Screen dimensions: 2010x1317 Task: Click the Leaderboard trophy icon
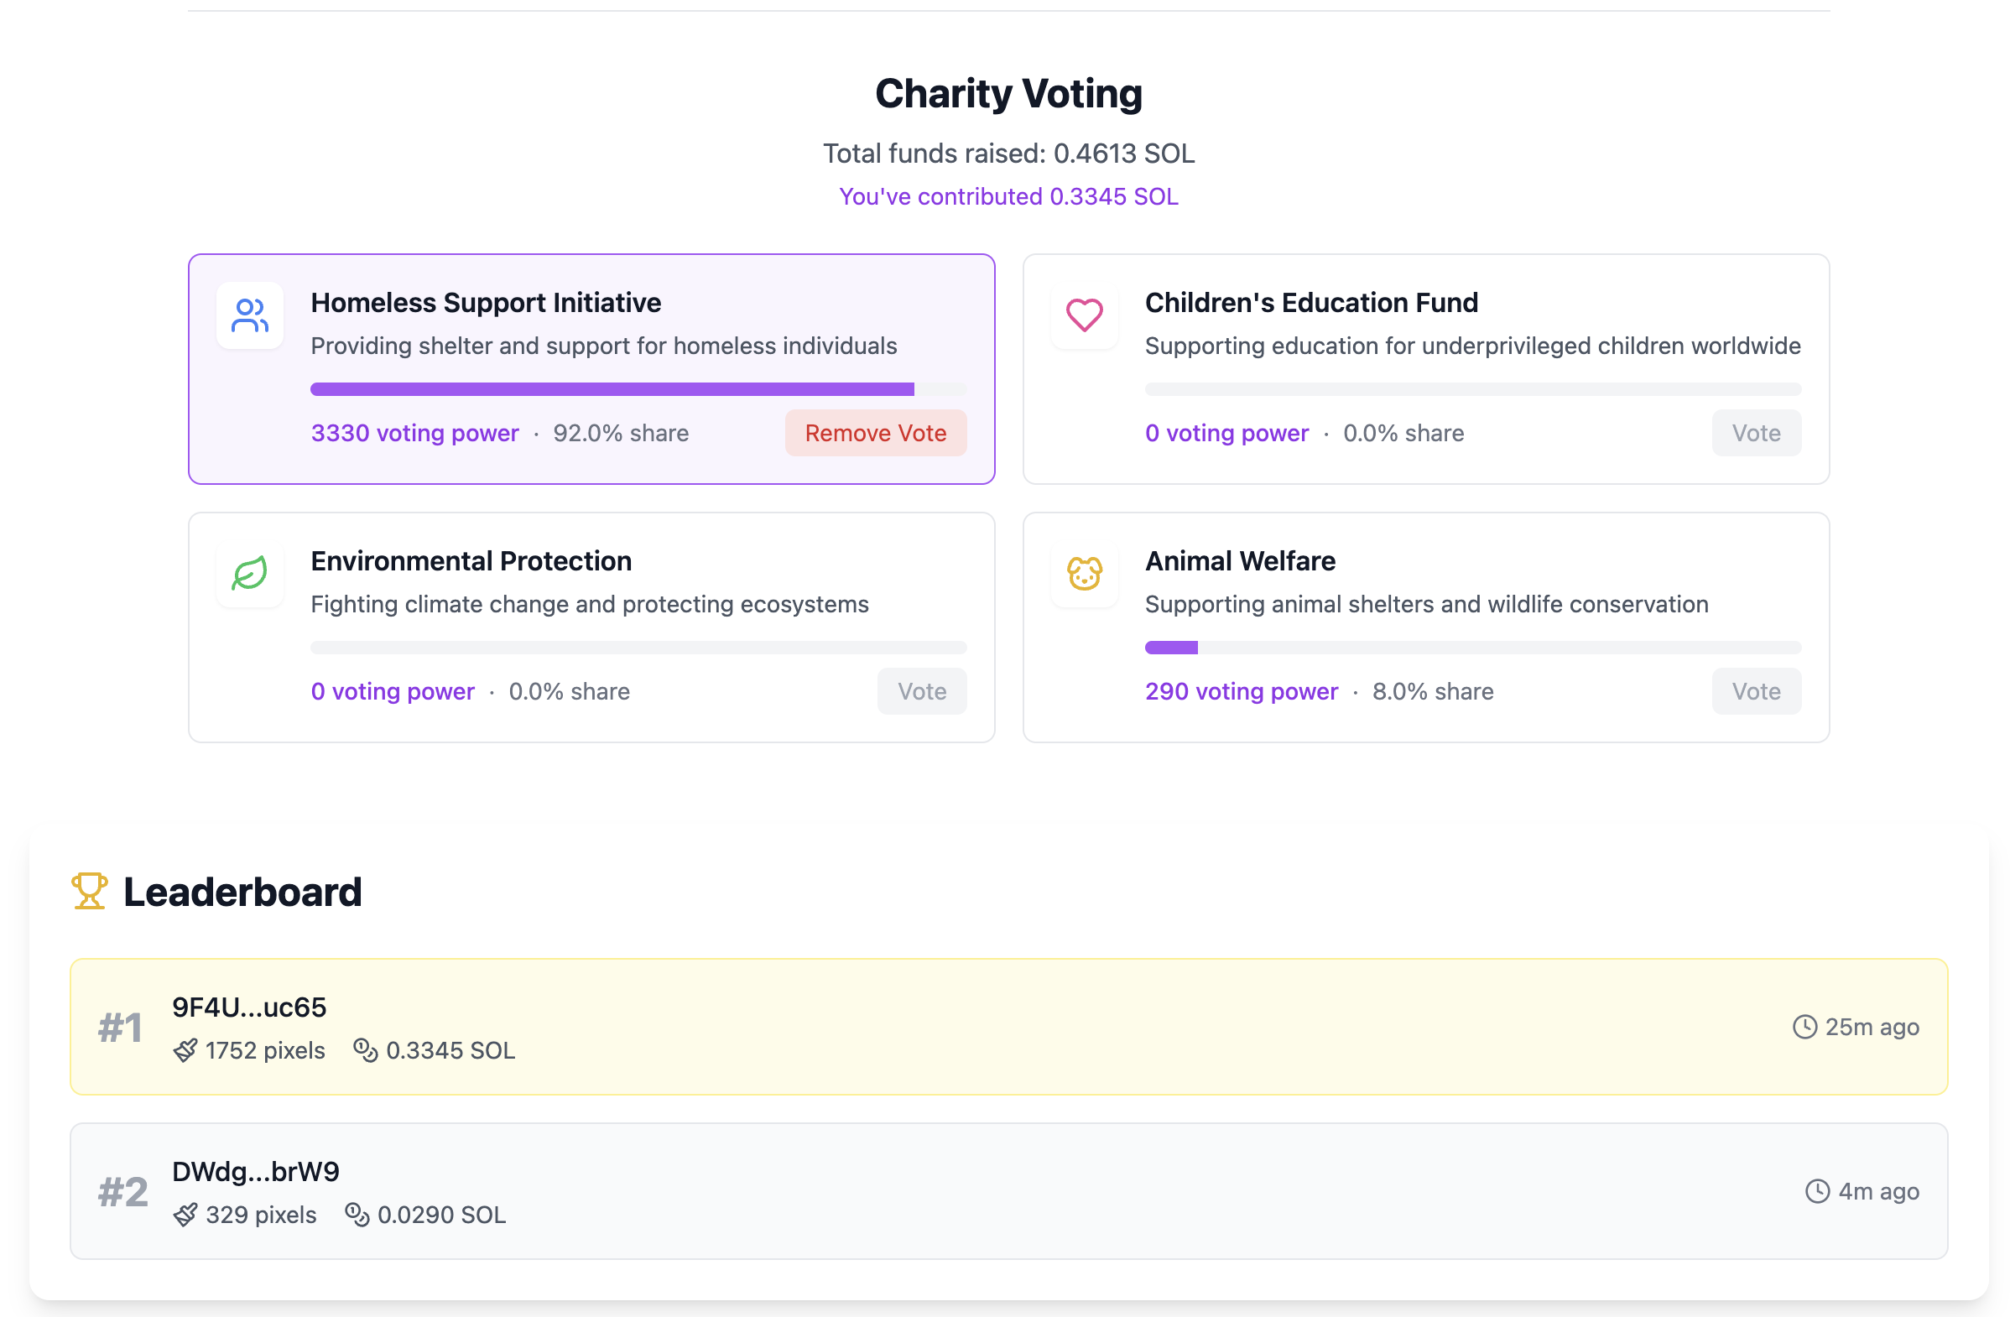tap(90, 892)
